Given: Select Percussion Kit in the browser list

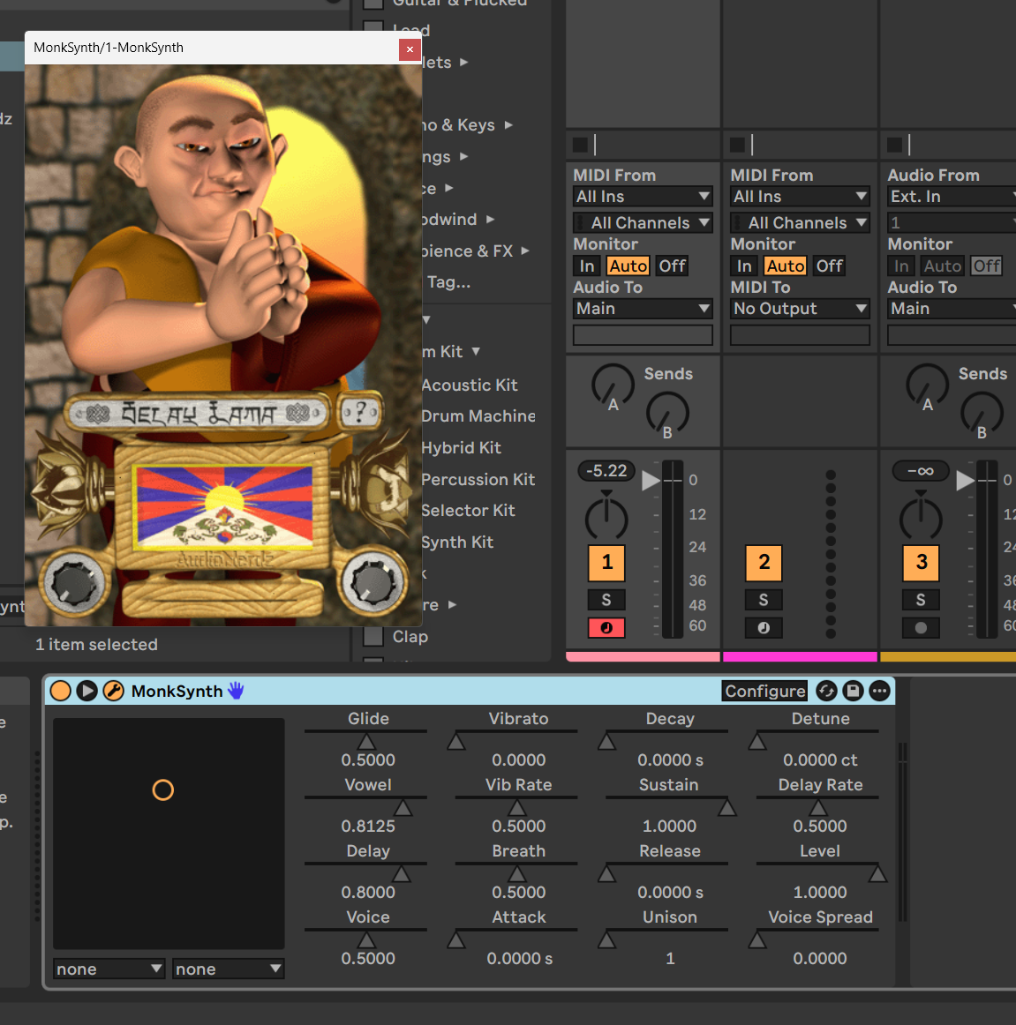Looking at the screenshot, I should pyautogui.click(x=478, y=479).
